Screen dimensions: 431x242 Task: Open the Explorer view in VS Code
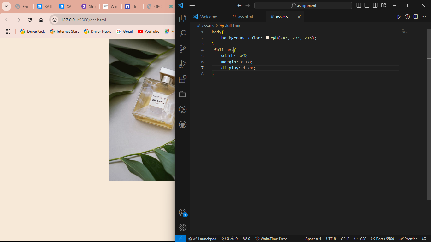coord(183,19)
